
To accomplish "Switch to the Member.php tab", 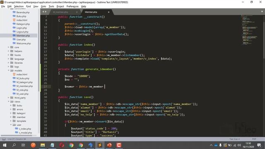I will tap(91, 12).
